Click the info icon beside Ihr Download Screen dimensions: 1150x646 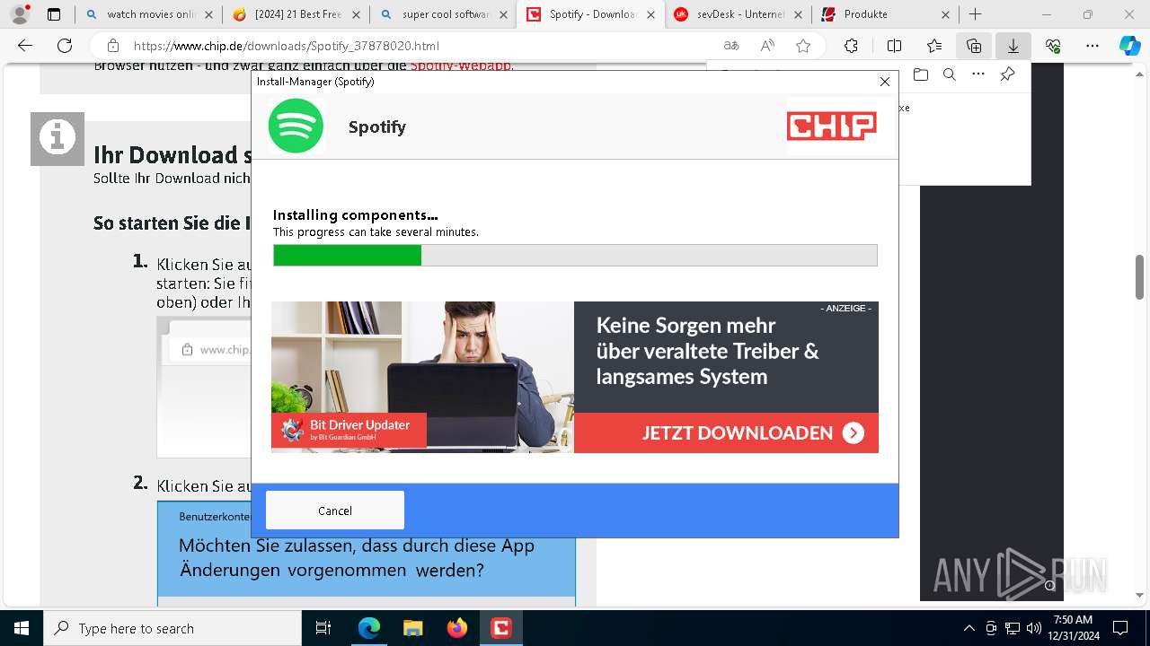tap(57, 139)
